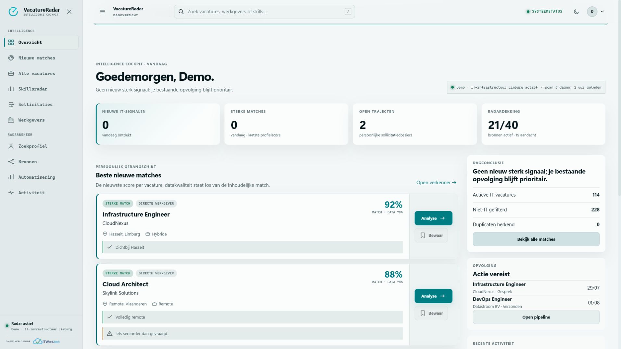This screenshot has height=349, width=621.
Task: Open the Infrastructure Engineer job title
Action: [x=136, y=214]
